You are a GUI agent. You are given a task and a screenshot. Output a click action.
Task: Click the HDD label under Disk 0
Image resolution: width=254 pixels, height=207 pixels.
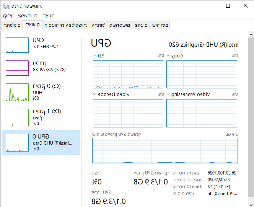tap(37, 93)
